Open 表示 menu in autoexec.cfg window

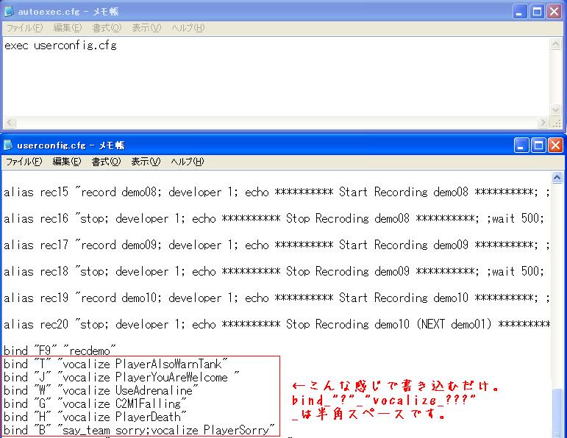(x=146, y=28)
